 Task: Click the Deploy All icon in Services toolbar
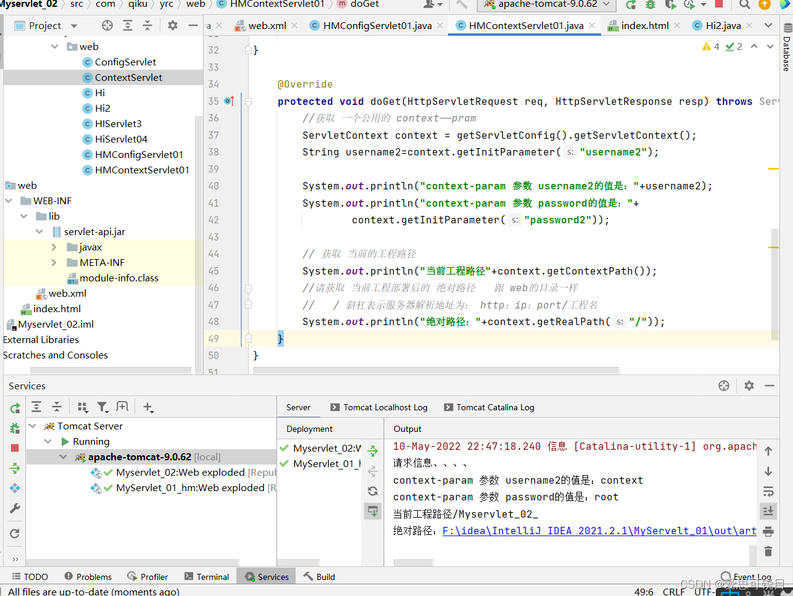pyautogui.click(x=14, y=468)
